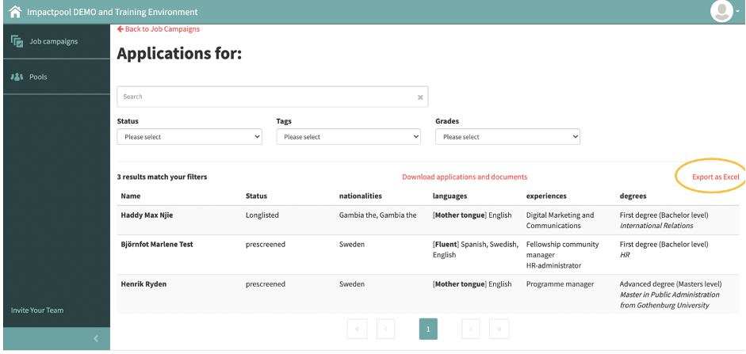The height and width of the screenshot is (354, 746).
Task: Click the nationalities column header
Action: [x=361, y=196]
